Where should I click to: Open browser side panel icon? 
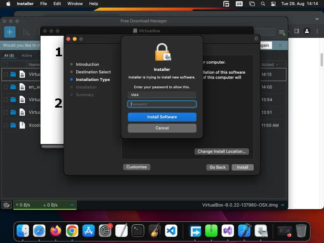point(297,31)
